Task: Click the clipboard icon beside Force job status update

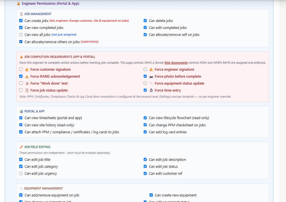Action: tap(27, 90)
